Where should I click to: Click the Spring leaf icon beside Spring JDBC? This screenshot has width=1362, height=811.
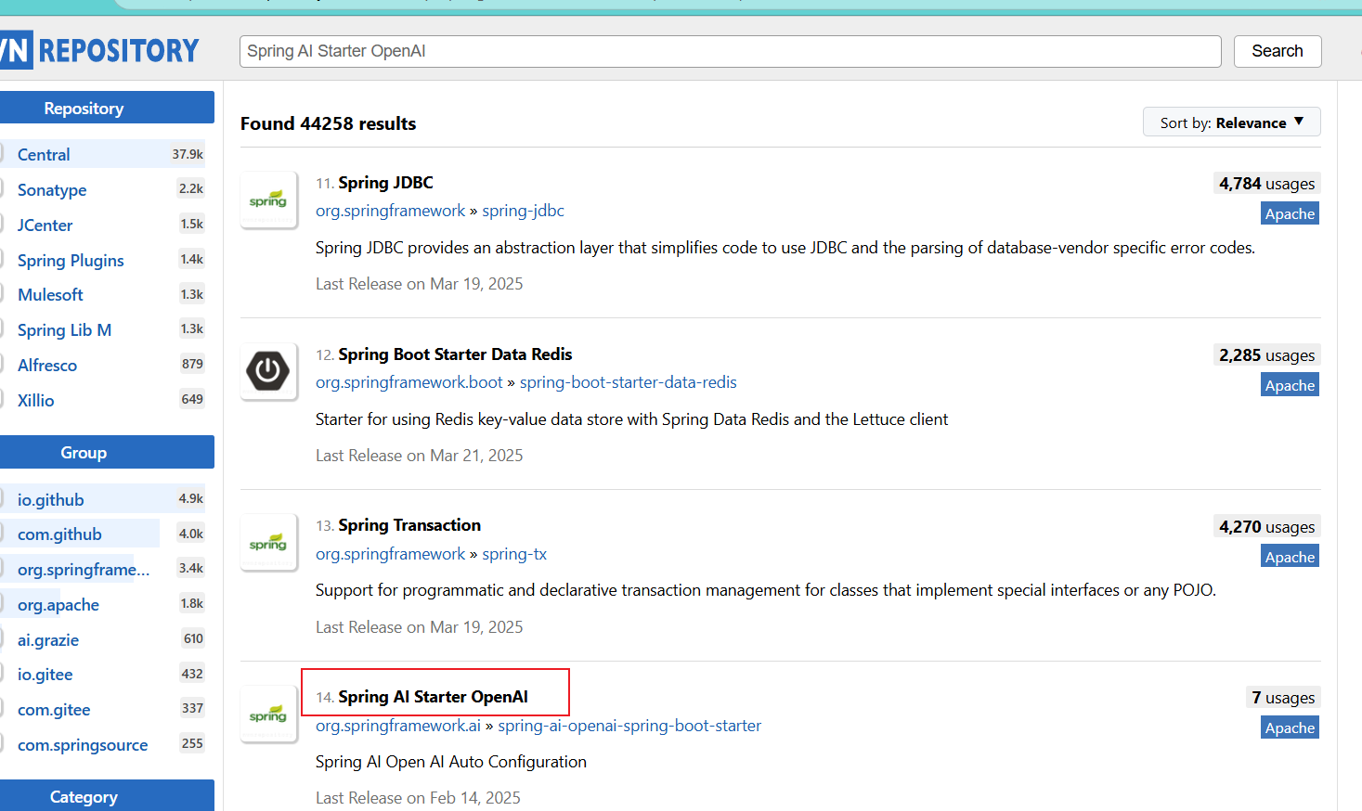(x=268, y=199)
